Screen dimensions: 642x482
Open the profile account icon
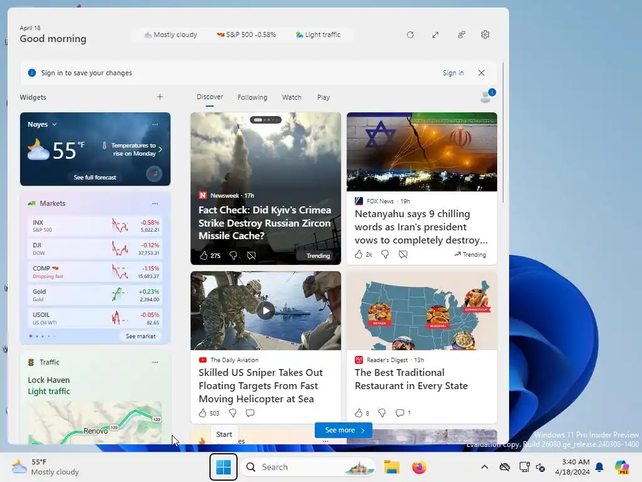tap(487, 96)
